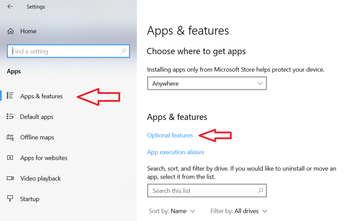Viewport: 346px width, 221px height.
Task: Click the Video playback camera icon
Action: pyautogui.click(x=10, y=179)
